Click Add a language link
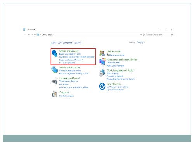Viewport: 194px width, 145px height. pyautogui.click(x=113, y=73)
